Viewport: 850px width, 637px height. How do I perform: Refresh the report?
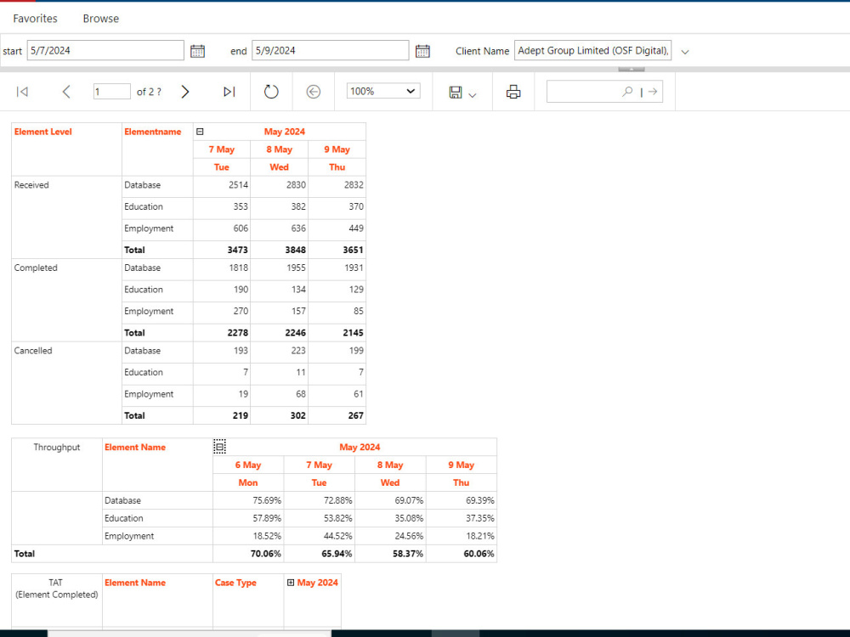(x=271, y=92)
